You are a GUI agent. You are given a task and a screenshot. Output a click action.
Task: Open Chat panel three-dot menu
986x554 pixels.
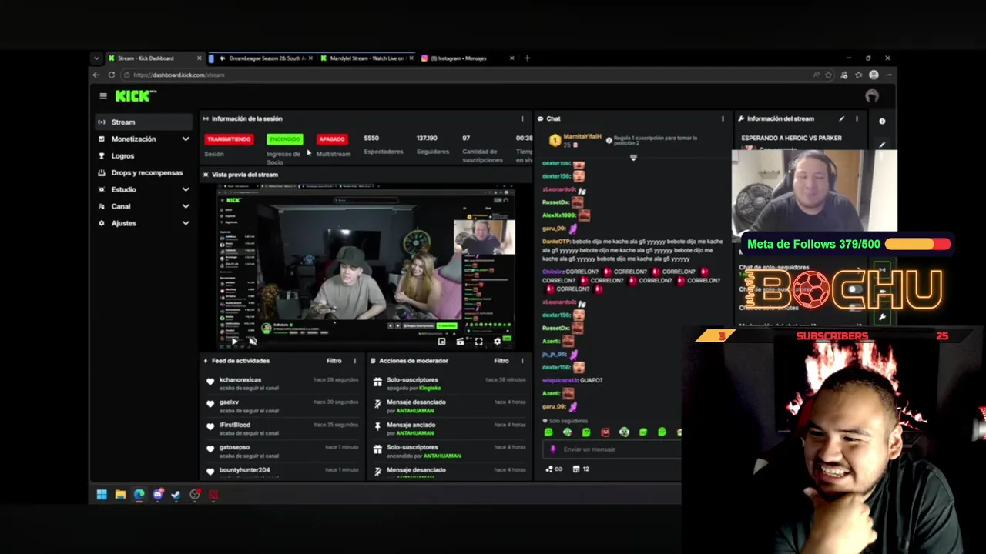click(723, 118)
